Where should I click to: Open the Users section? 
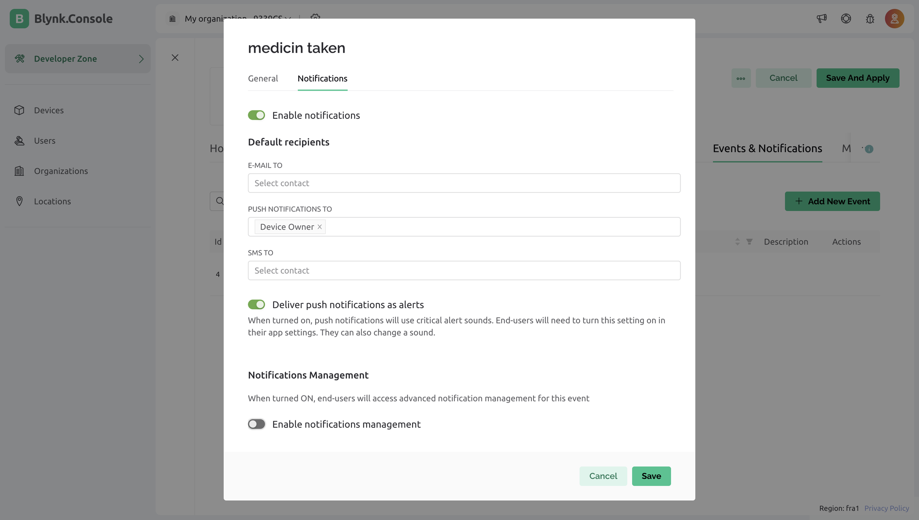[44, 141]
